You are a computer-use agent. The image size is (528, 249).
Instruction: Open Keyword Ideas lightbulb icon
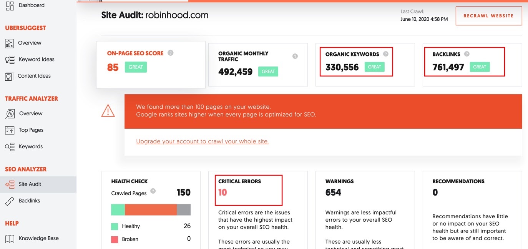point(10,60)
